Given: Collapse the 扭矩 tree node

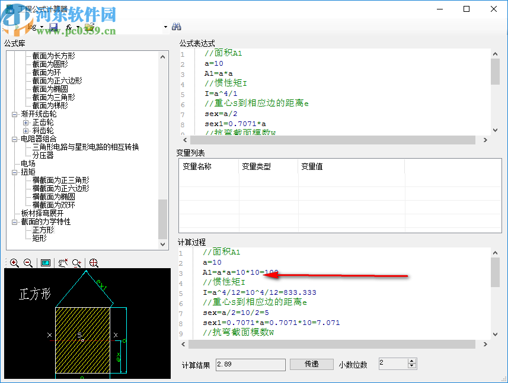Looking at the screenshot, I should 14,172.
